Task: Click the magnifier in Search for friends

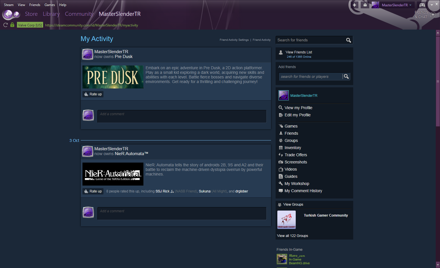Action: [x=349, y=40]
